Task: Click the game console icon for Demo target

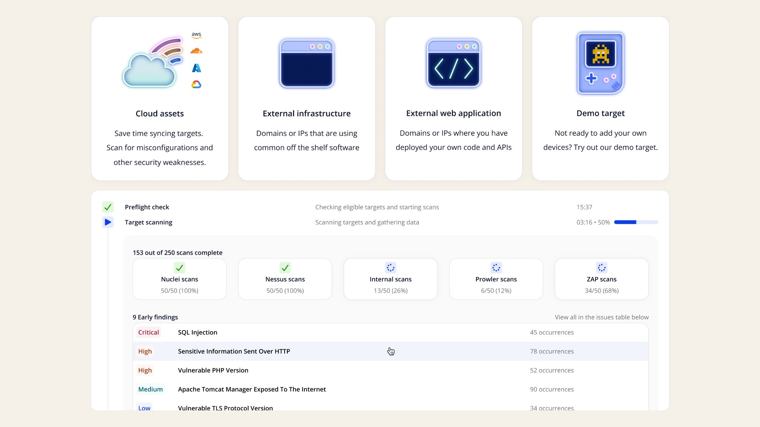Action: [x=600, y=63]
